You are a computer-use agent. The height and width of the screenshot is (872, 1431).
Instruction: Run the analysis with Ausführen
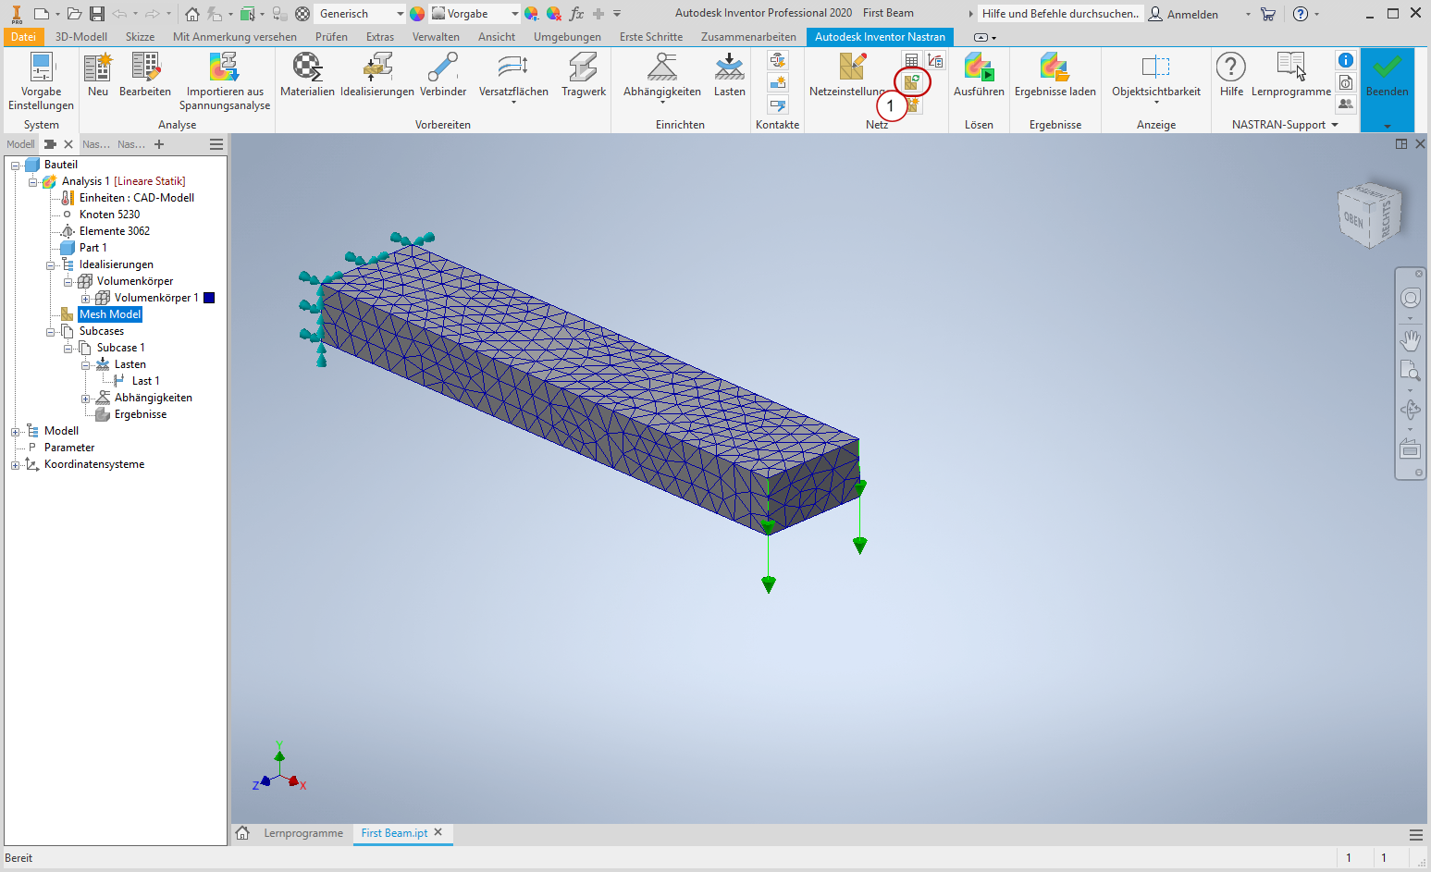[979, 74]
